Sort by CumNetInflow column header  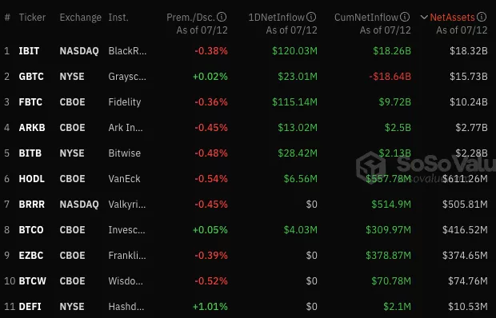tap(366, 18)
